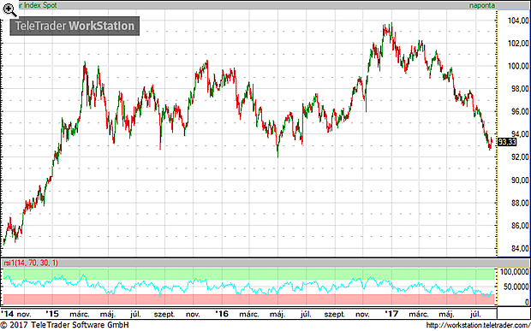The image size is (531, 331).
Task: Click the 2017 'júl.' date axis label
Action: click(475, 315)
